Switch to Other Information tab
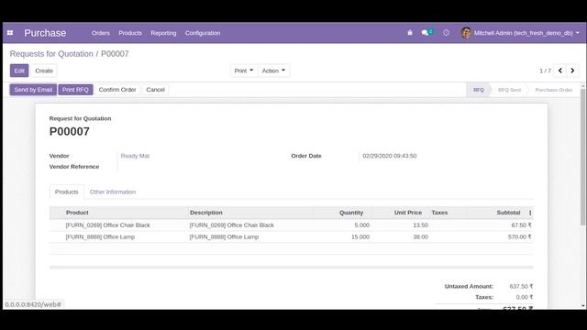This screenshot has height=330, width=587. pyautogui.click(x=113, y=192)
